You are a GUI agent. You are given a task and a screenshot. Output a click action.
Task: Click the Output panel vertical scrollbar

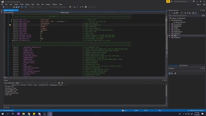(x=166, y=94)
